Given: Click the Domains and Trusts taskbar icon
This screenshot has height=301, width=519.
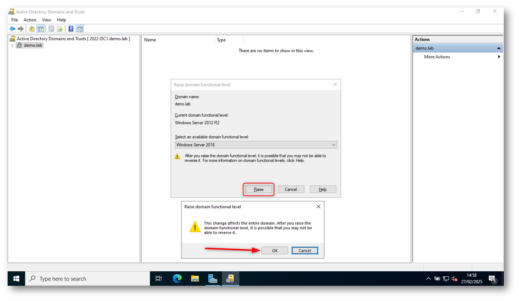Looking at the screenshot, I should [230, 279].
